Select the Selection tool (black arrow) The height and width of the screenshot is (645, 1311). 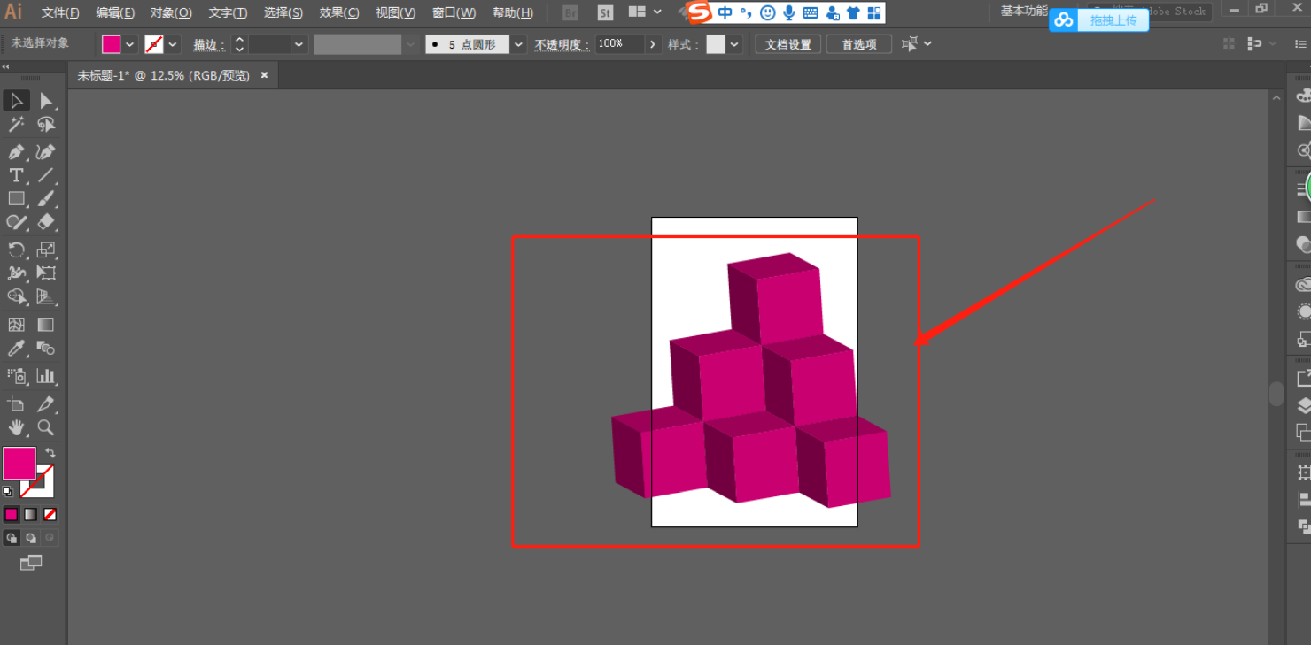[x=16, y=101]
